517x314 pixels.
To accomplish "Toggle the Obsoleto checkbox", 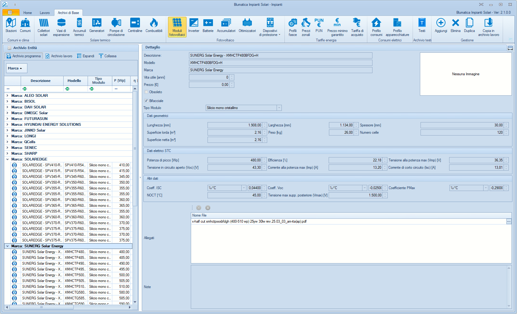I will (146, 92).
